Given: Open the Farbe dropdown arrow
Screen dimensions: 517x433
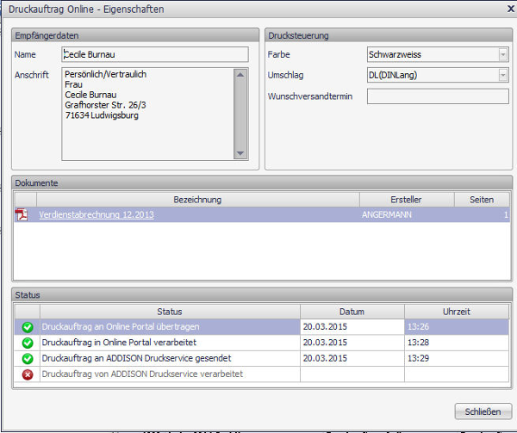Looking at the screenshot, I should point(503,54).
